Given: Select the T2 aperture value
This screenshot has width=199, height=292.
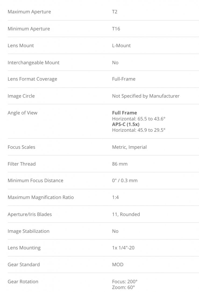Looking at the screenshot, I should tap(115, 12).
